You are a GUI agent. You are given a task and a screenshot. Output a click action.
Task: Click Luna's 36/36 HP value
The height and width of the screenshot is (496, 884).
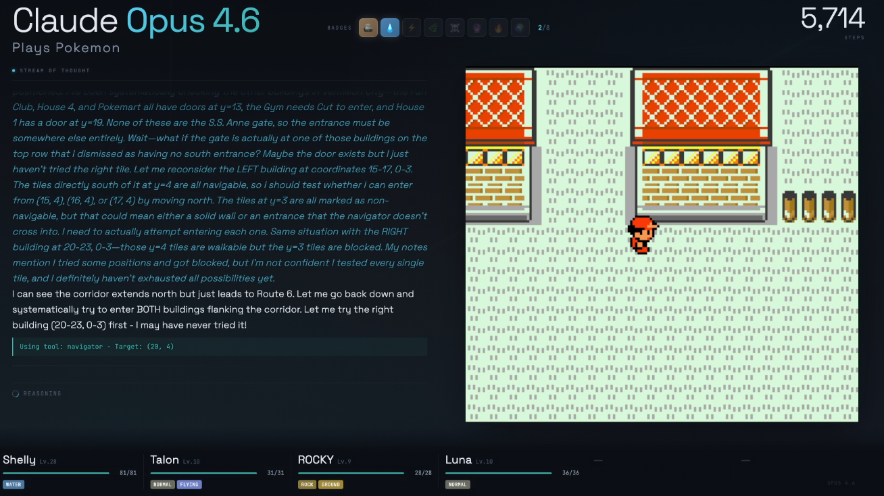pos(570,473)
